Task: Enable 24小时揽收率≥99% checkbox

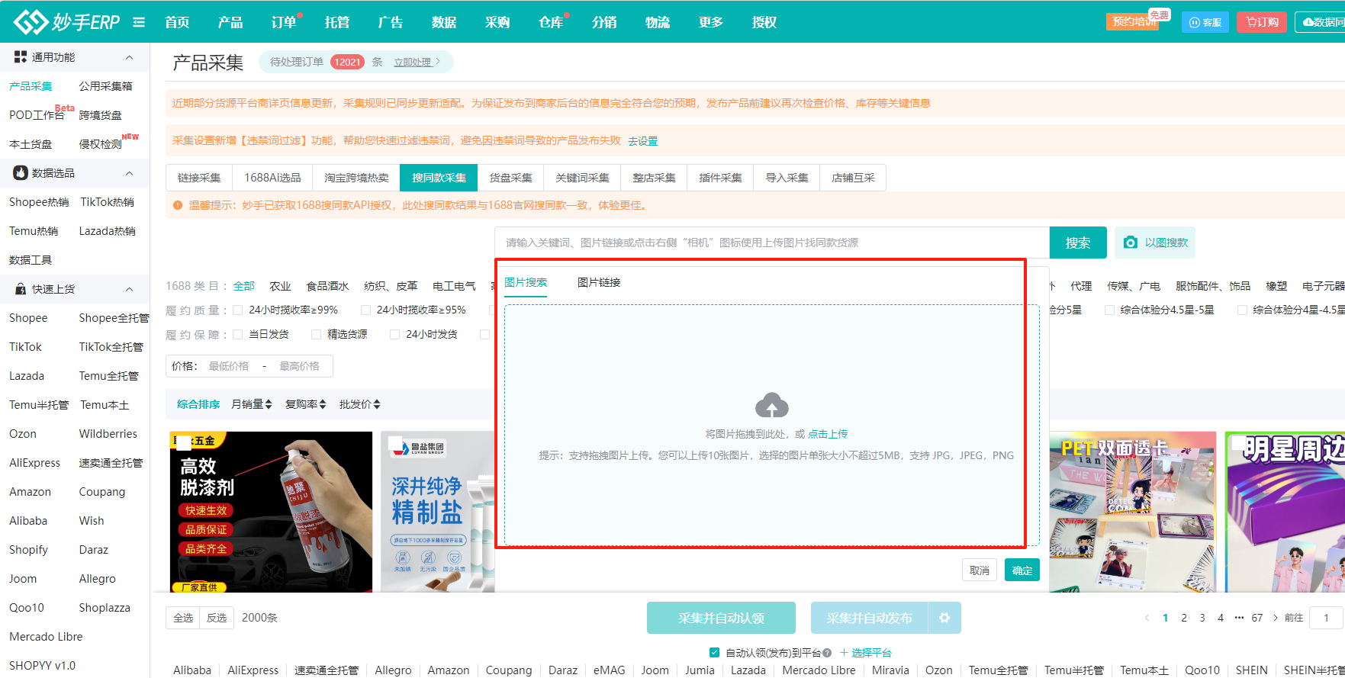Action: [238, 310]
